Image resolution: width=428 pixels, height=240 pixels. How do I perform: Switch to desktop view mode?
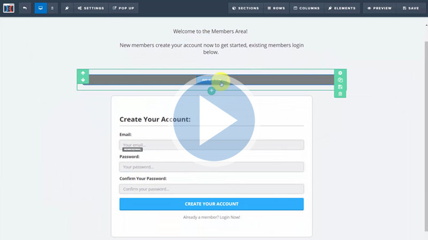click(x=41, y=8)
